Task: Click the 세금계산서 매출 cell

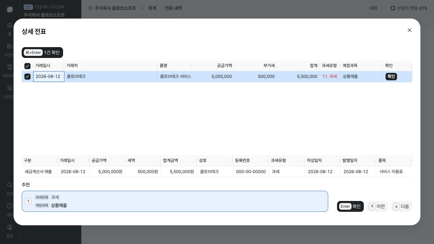Action: pos(39,172)
